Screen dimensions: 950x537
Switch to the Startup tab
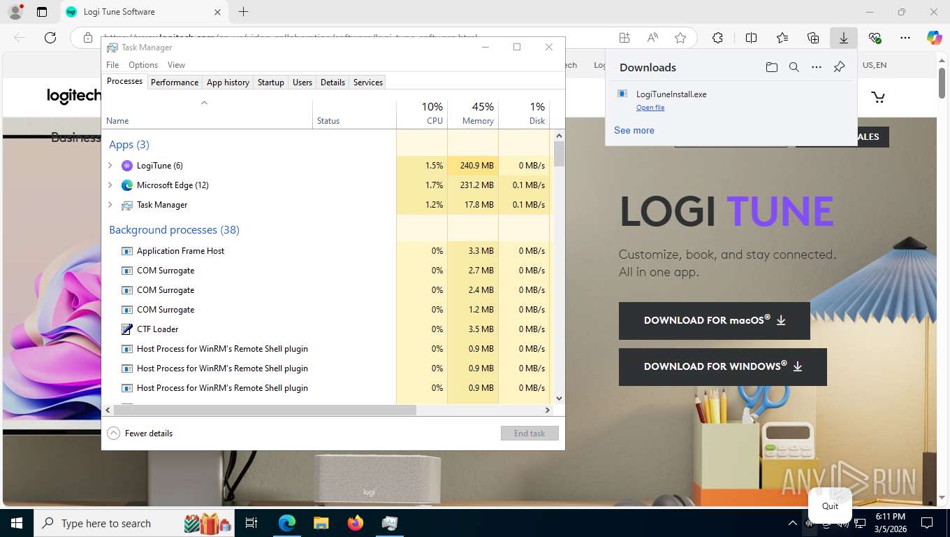(271, 83)
